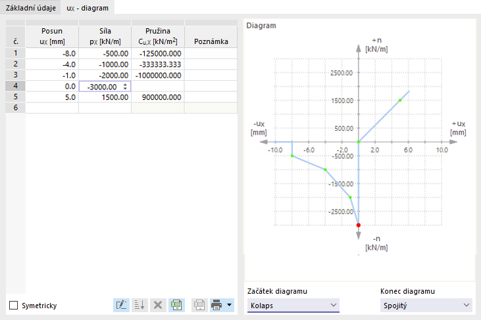Click the spring cell 900000.000

(158, 97)
